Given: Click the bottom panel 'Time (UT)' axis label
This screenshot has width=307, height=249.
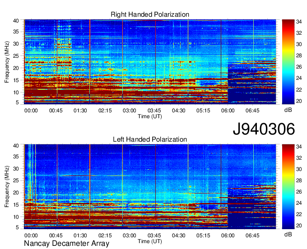Looking at the screenshot, I should 150,241.
